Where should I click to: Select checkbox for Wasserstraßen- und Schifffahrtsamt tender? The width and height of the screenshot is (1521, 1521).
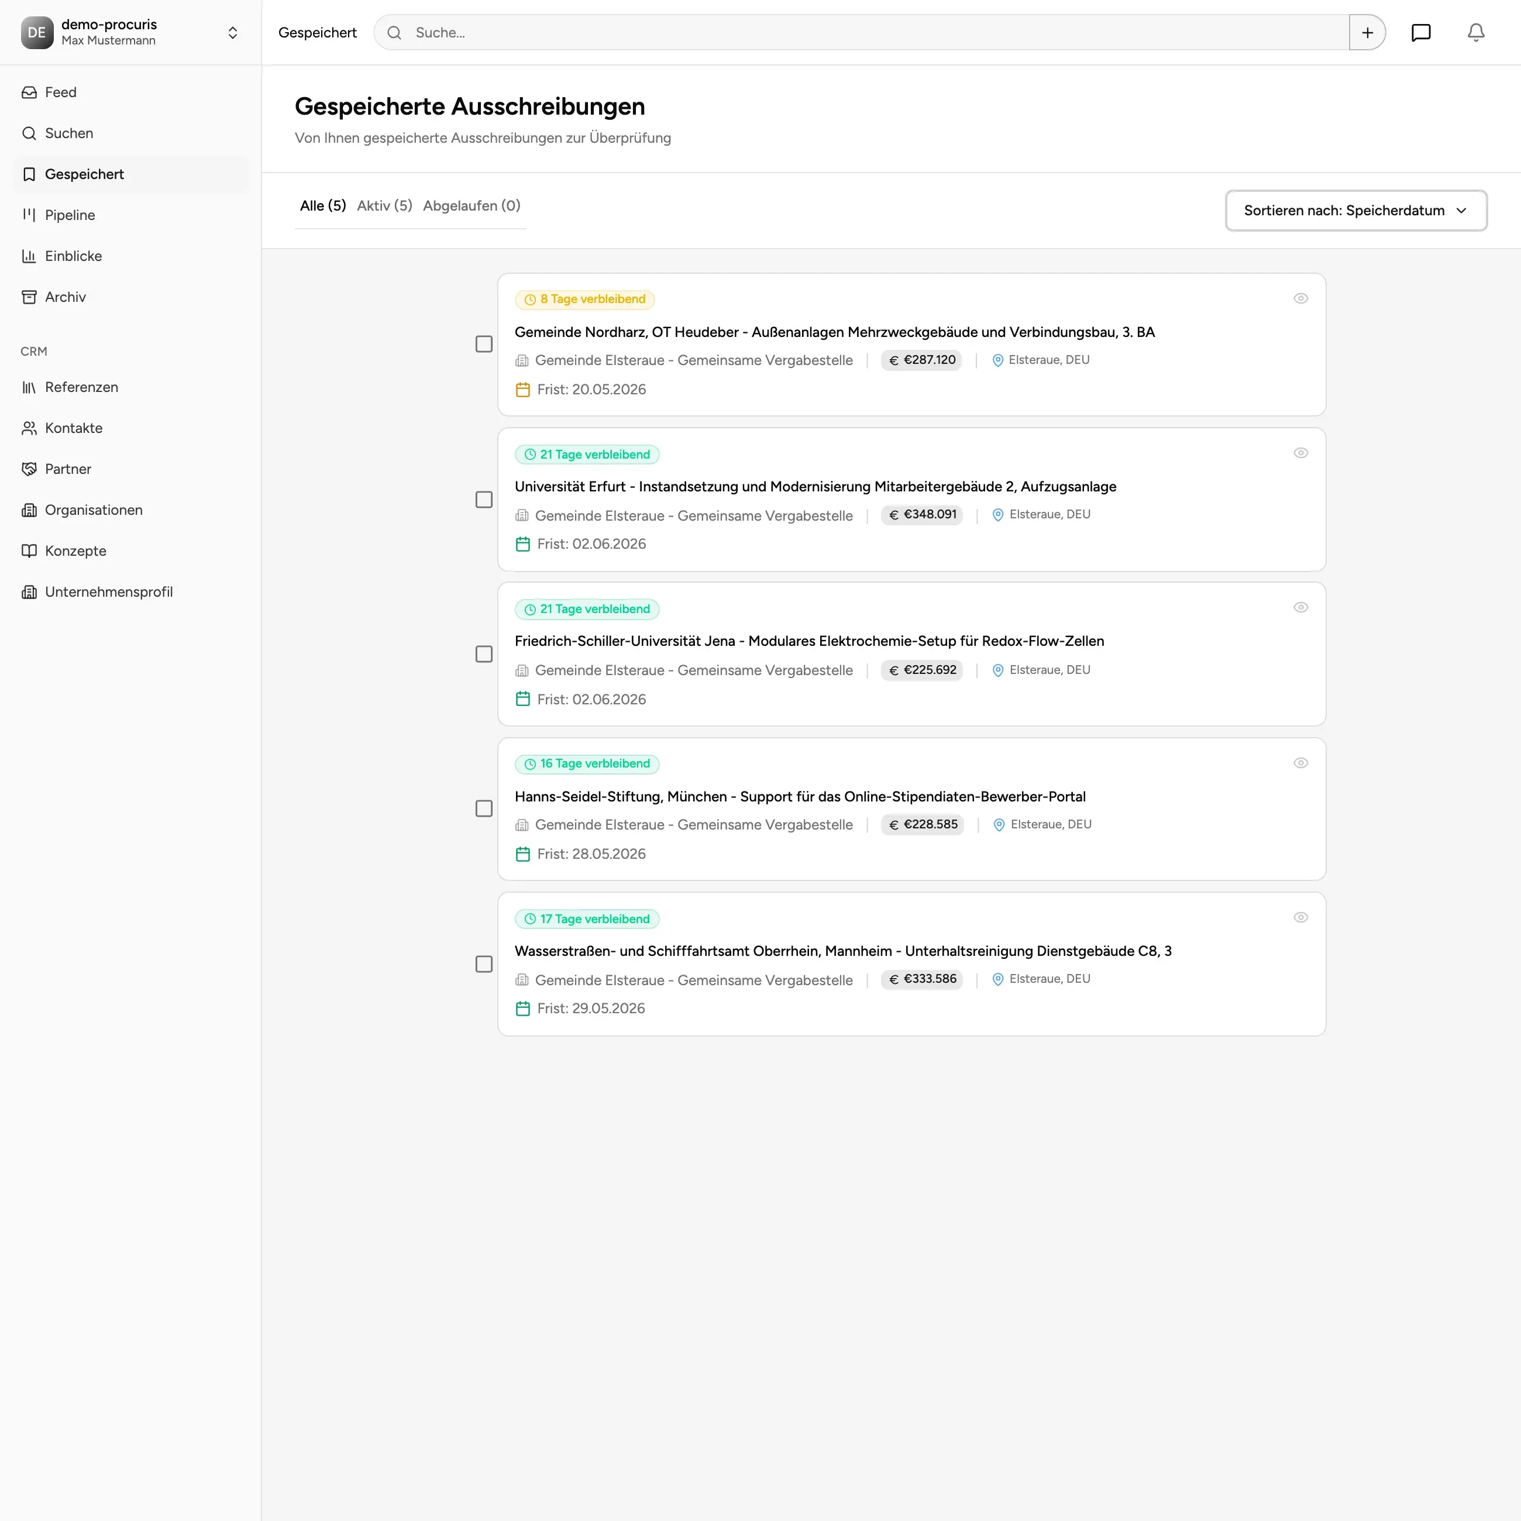pyautogui.click(x=484, y=965)
